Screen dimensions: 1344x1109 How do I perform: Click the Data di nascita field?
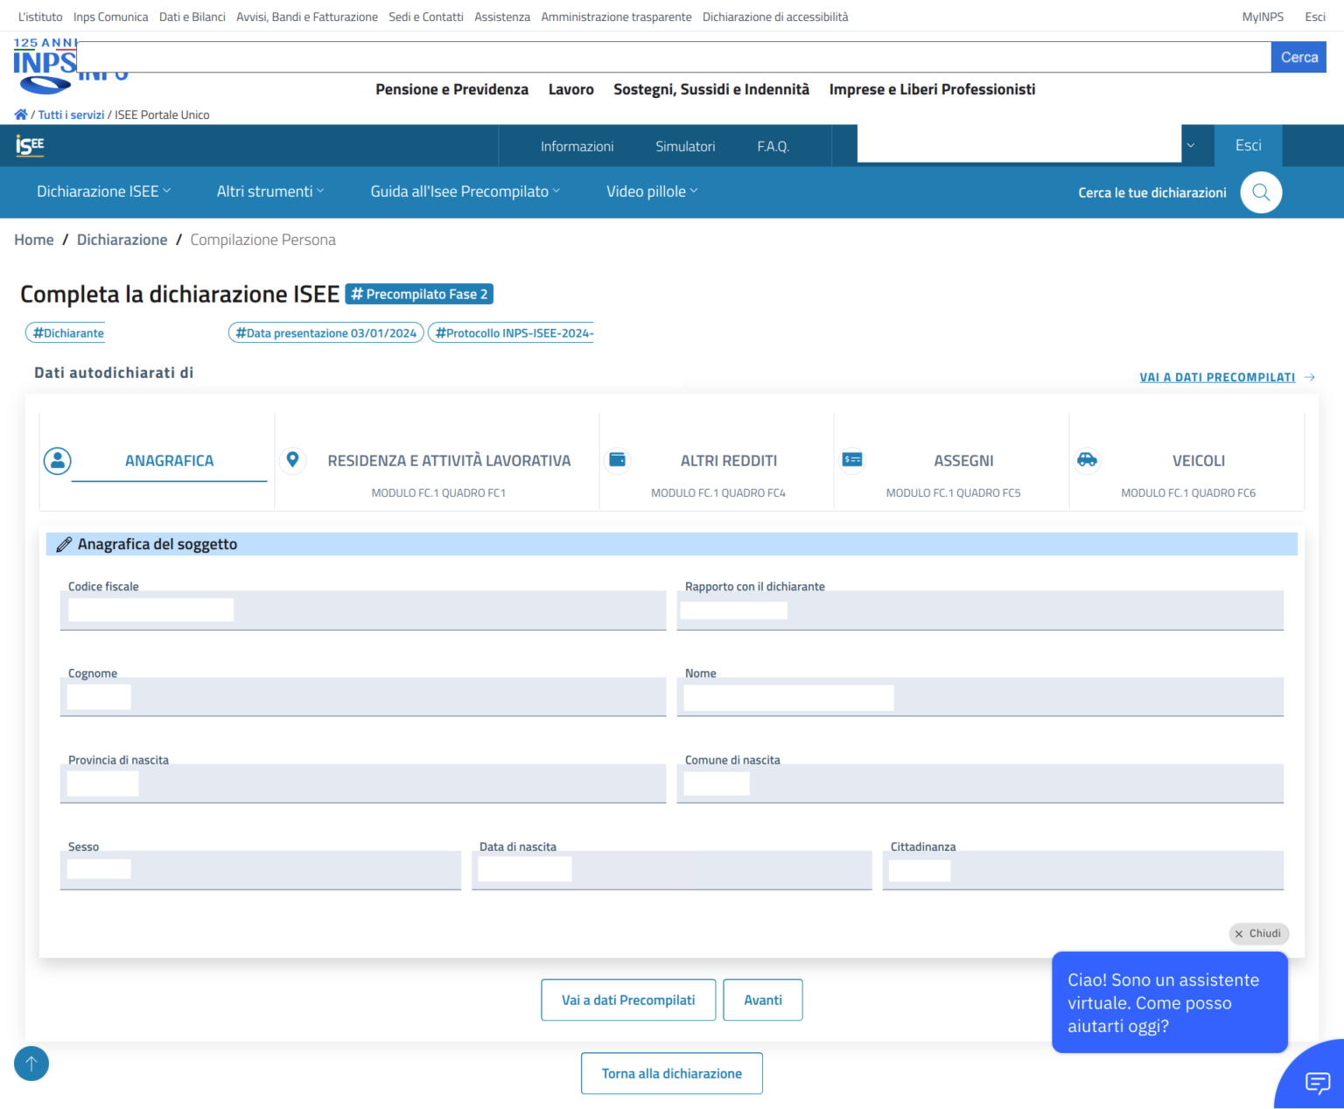point(672,870)
